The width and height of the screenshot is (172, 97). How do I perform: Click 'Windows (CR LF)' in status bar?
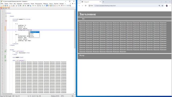coord(55,96)
